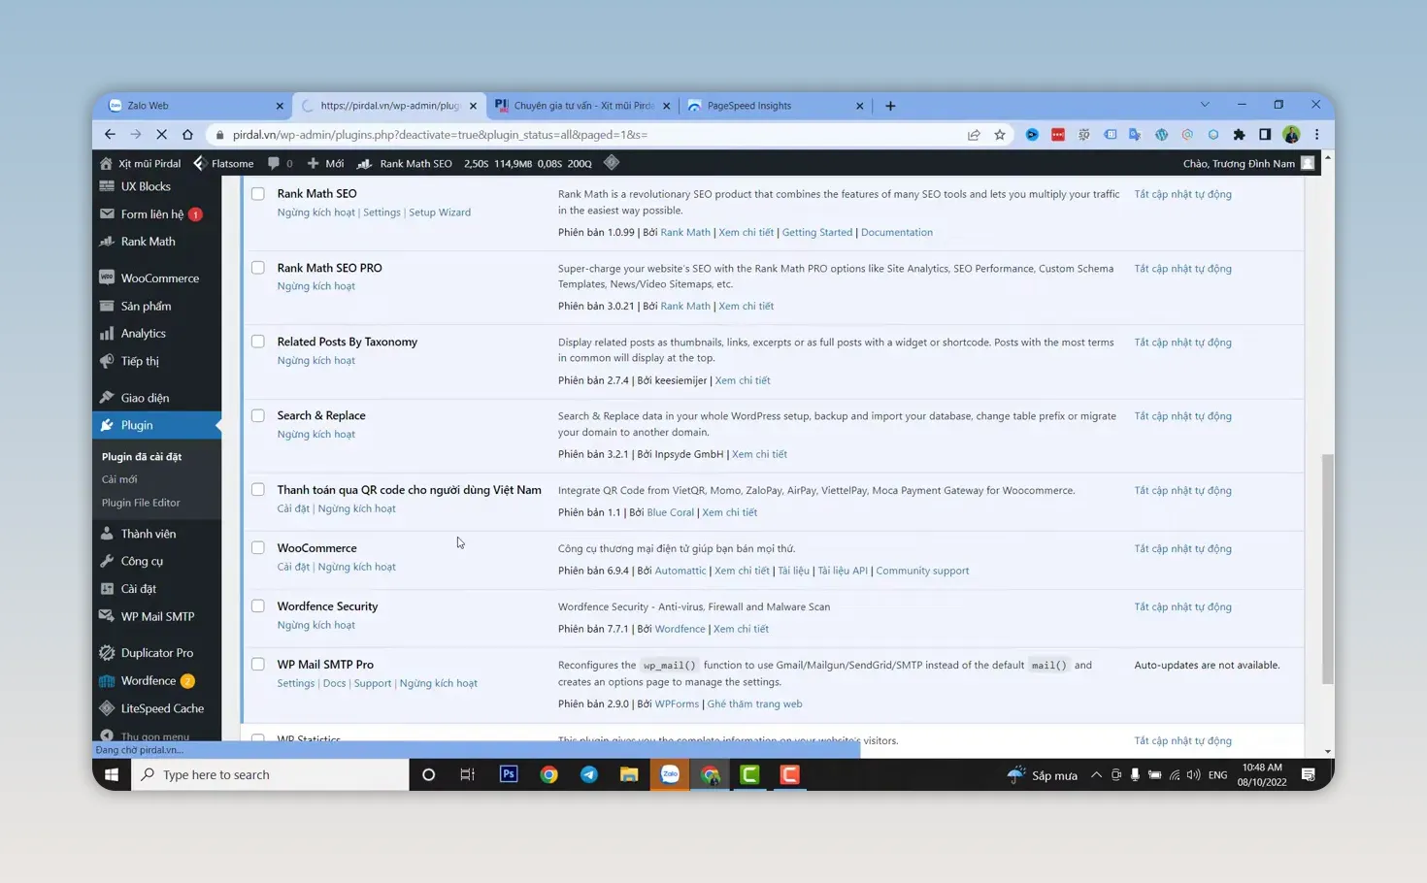Open the browser home page
This screenshot has width=1427, height=883.
click(187, 135)
